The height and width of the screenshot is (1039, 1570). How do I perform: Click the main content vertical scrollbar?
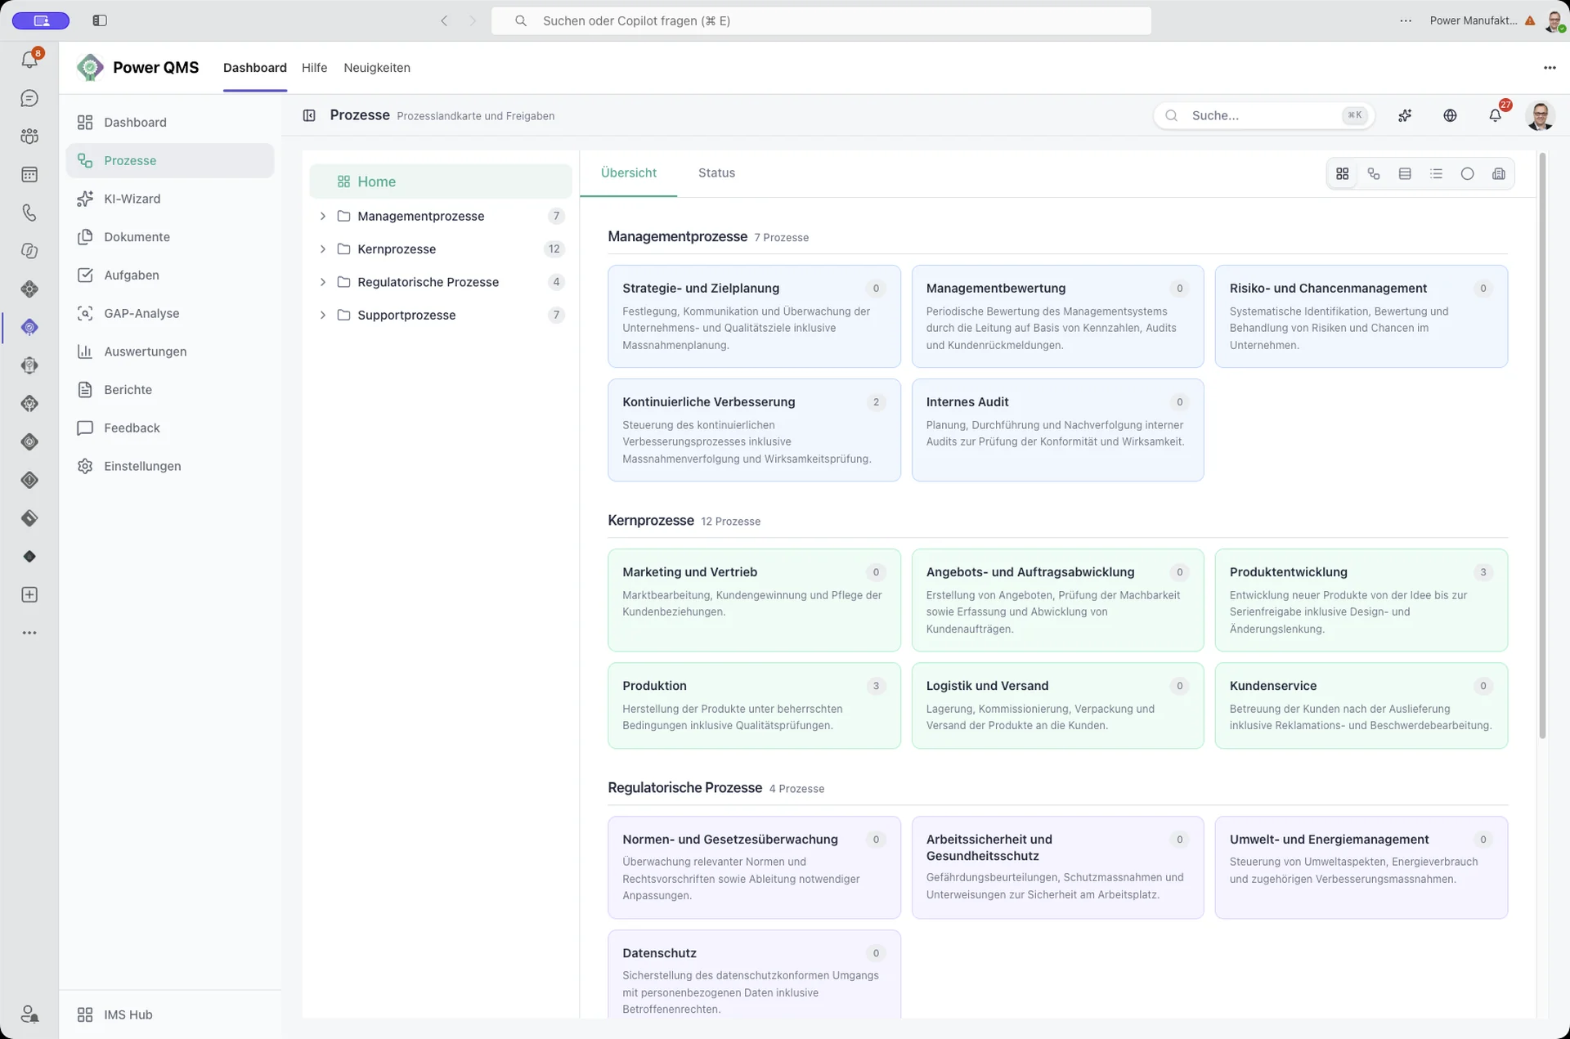tap(1542, 446)
